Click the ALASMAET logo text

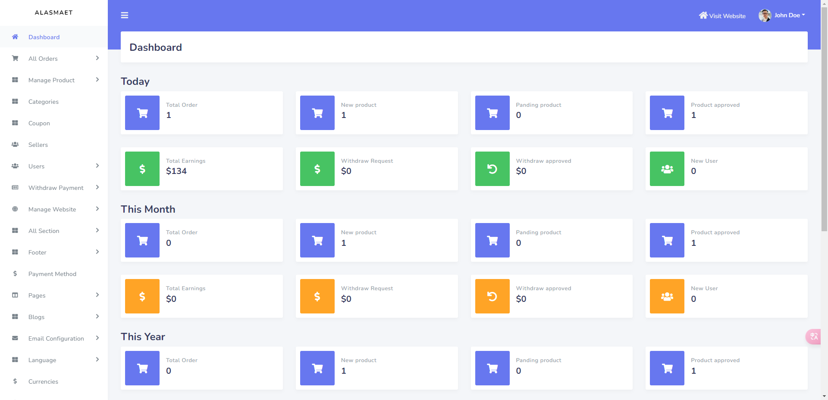click(54, 12)
